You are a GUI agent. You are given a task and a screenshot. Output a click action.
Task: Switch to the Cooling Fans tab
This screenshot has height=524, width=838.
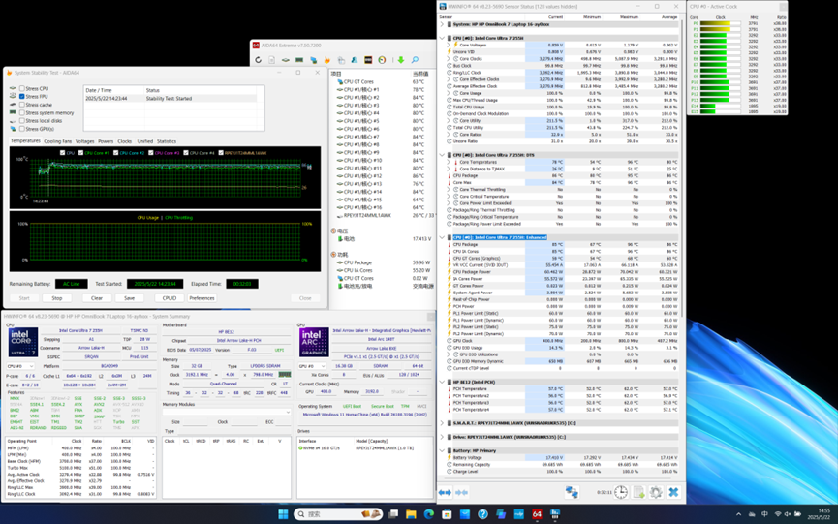point(58,141)
